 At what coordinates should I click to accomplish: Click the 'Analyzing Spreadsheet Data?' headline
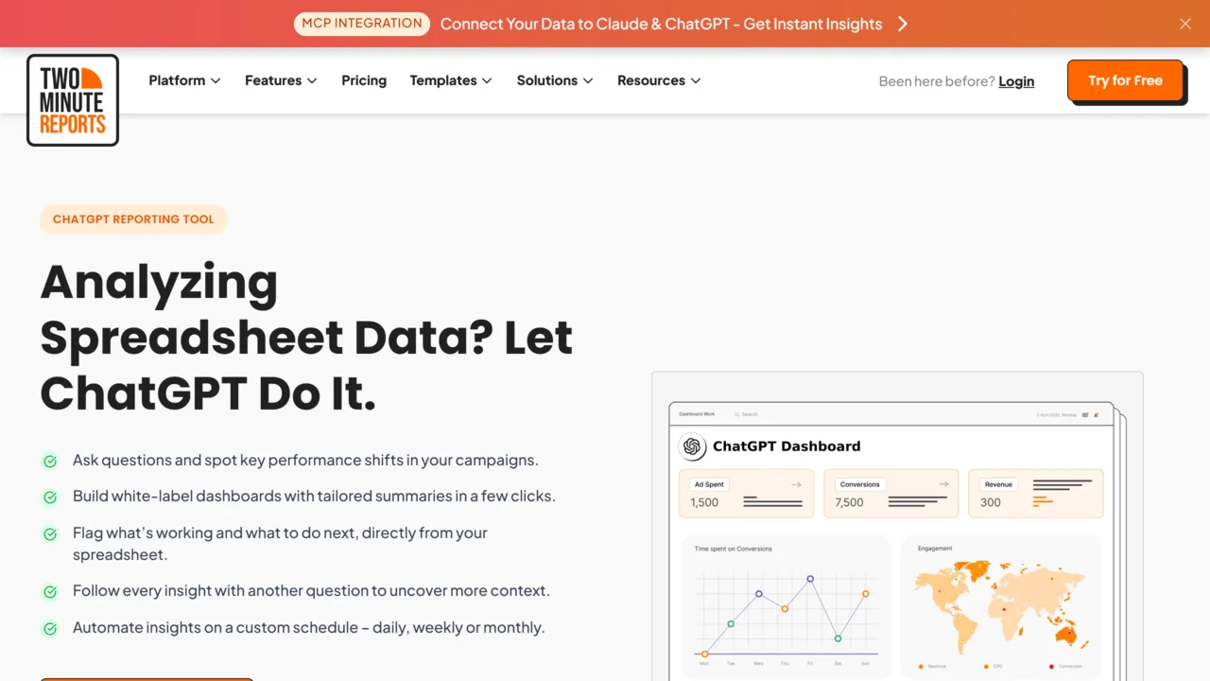coord(306,338)
